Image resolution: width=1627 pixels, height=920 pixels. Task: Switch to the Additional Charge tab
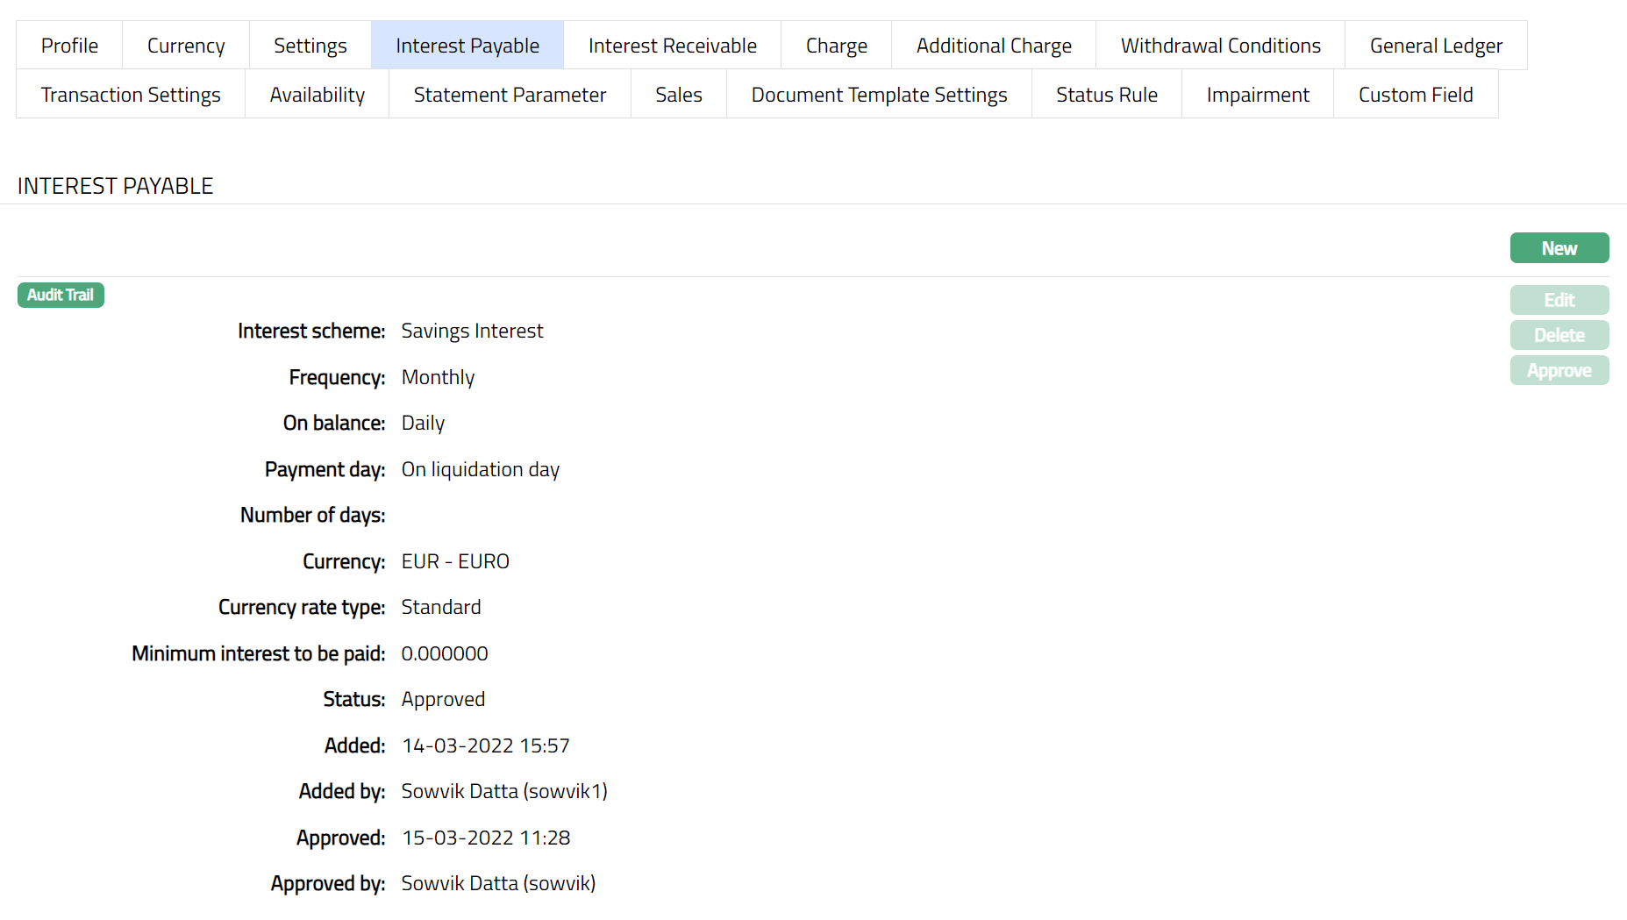tap(994, 46)
